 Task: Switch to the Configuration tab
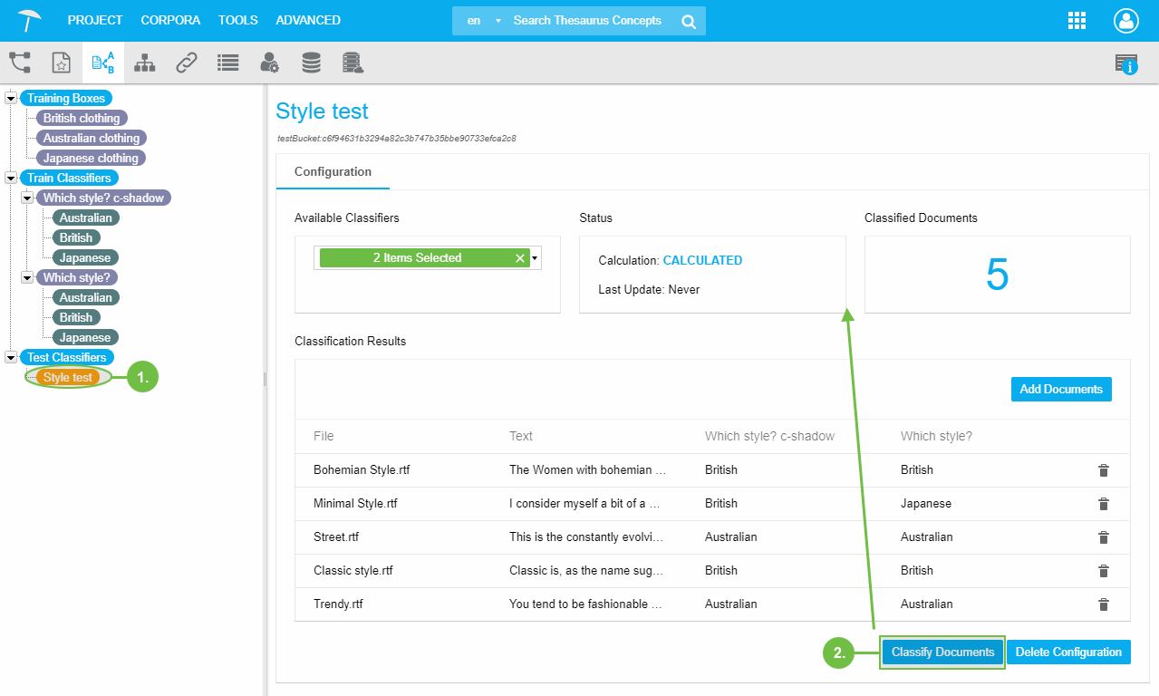(x=333, y=171)
